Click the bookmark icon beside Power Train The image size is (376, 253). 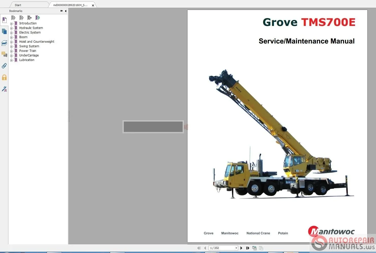(x=16, y=51)
